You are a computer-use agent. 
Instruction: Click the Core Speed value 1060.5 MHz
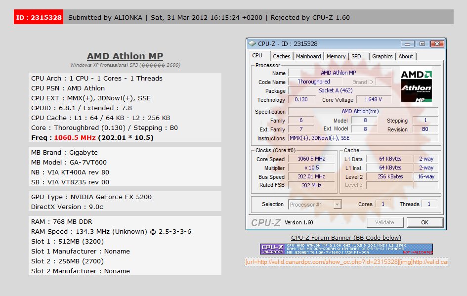coord(311,159)
